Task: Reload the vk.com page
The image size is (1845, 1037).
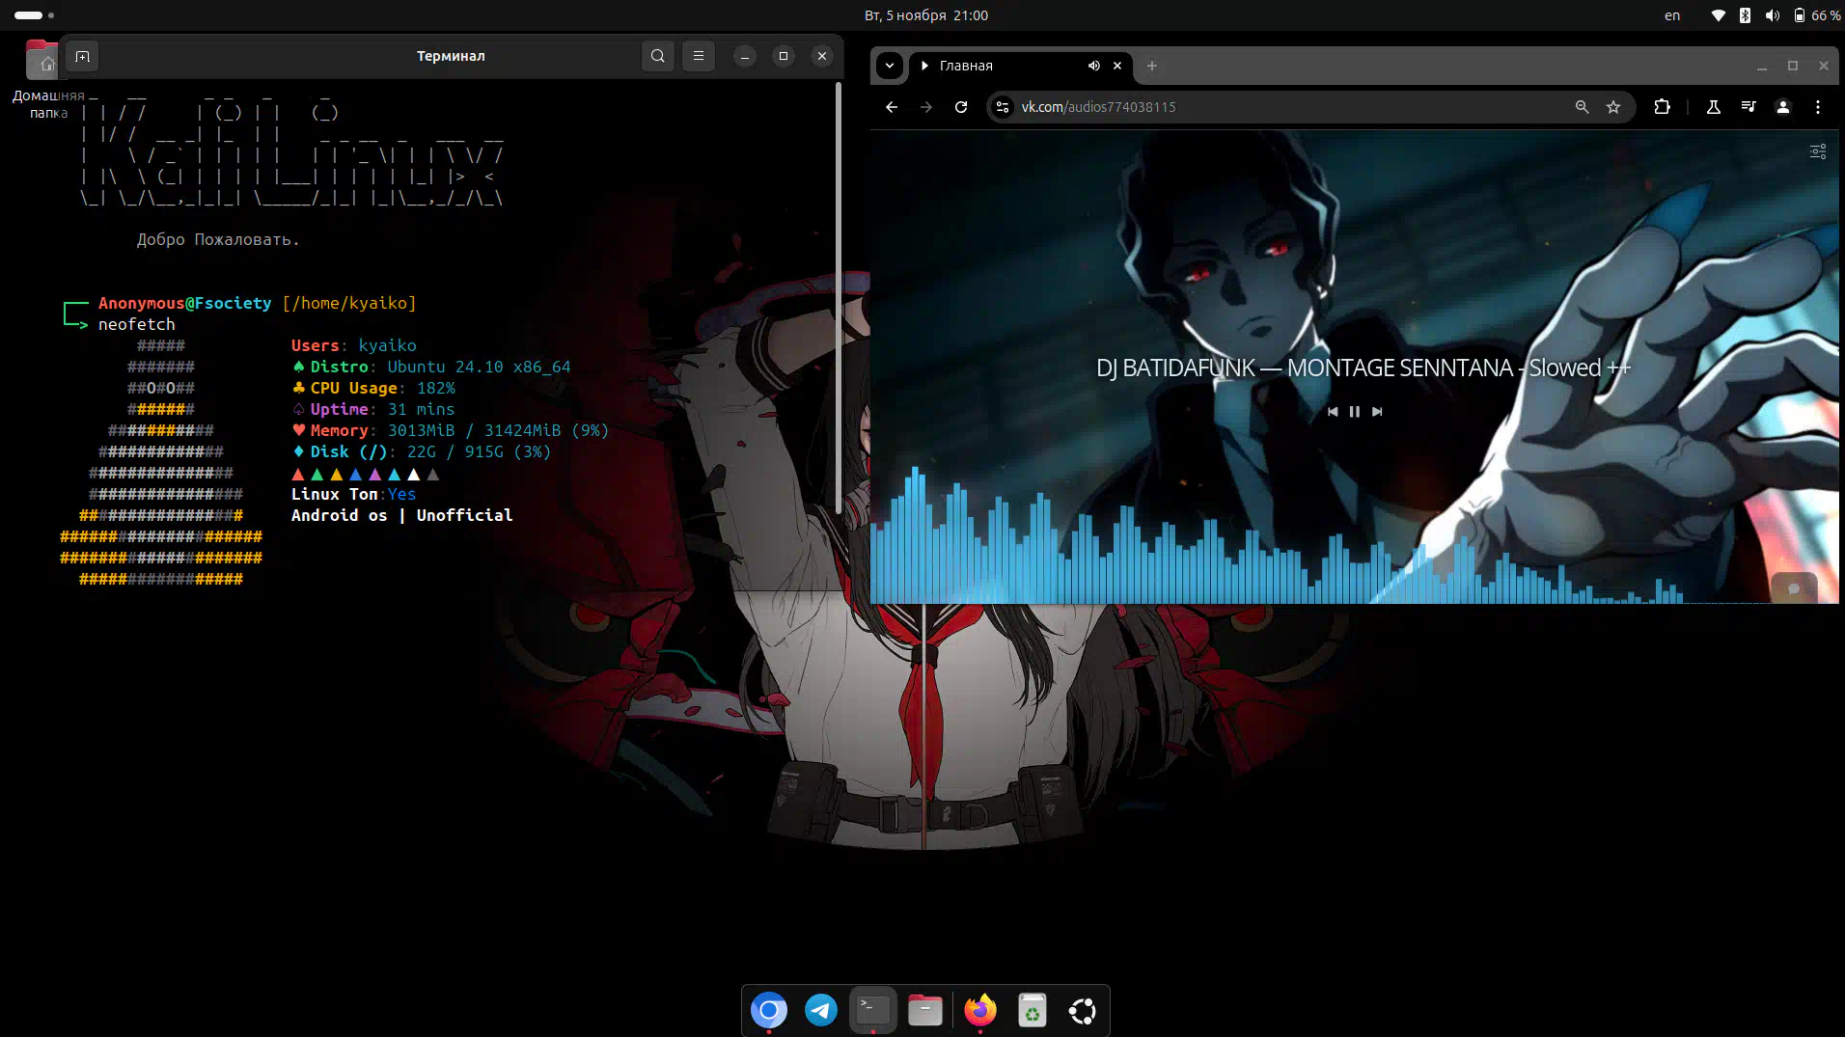Action: click(x=961, y=107)
